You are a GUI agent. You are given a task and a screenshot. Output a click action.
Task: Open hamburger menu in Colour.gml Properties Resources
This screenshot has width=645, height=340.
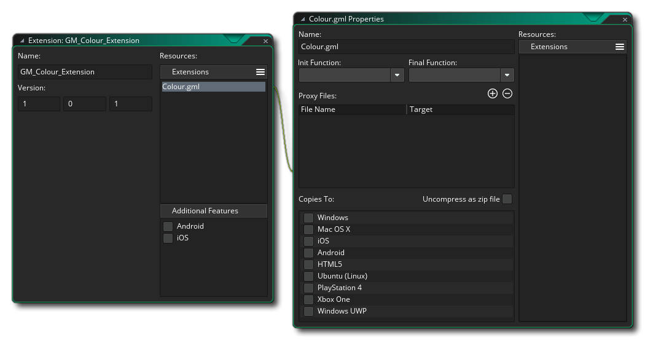pyautogui.click(x=620, y=47)
